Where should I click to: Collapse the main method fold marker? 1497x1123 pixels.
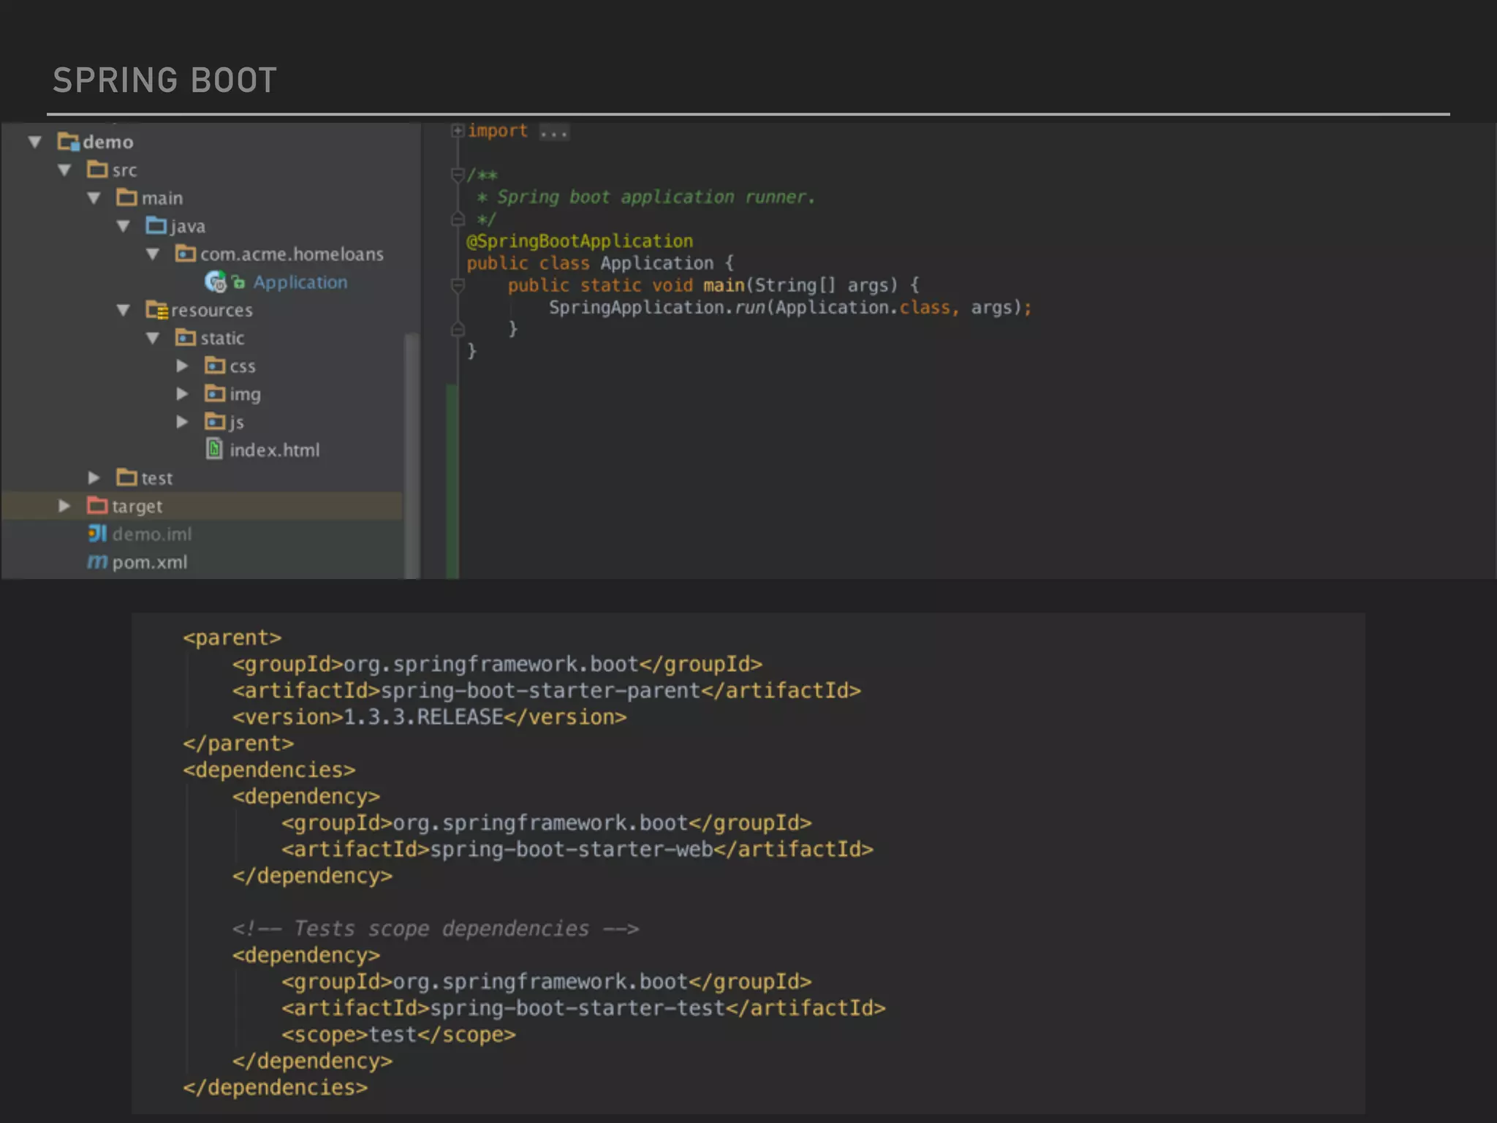[458, 286]
